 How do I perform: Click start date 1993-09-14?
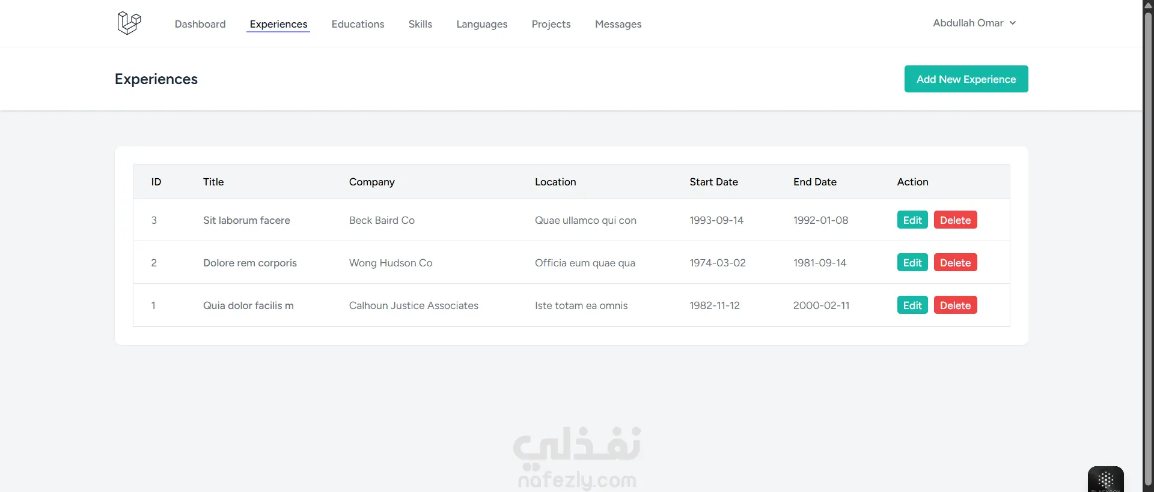716,220
